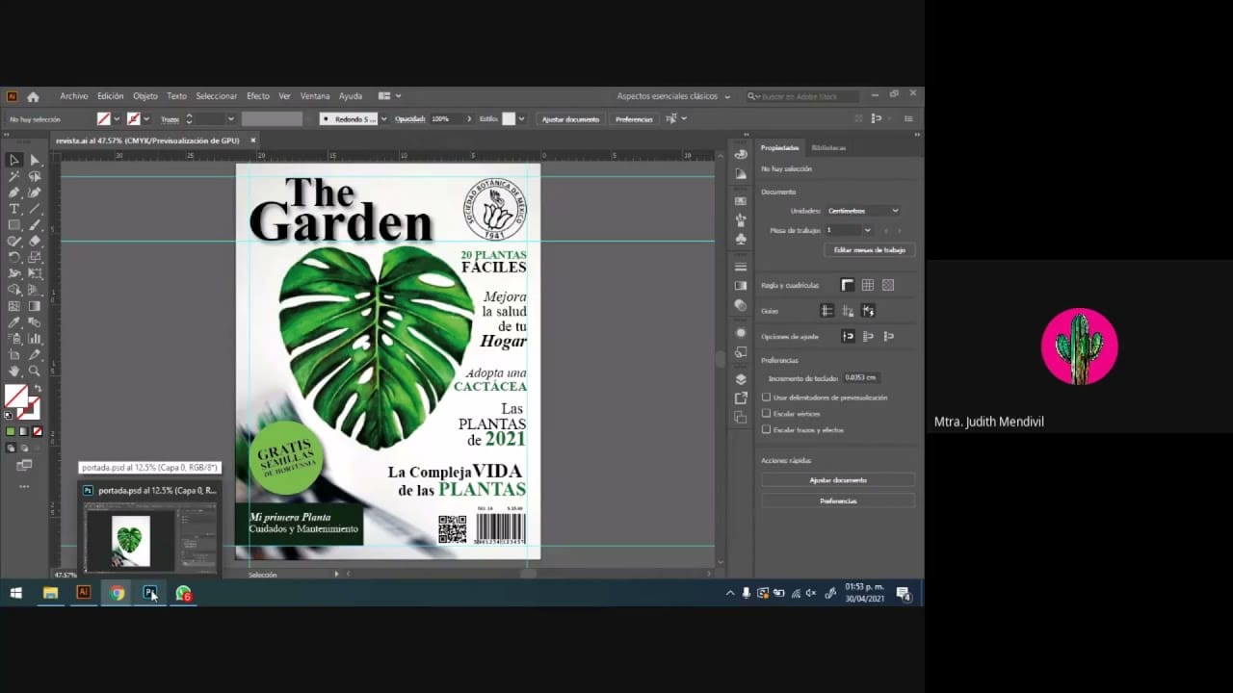This screenshot has width=1233, height=693.
Task: Open the Layers panel icon in dock
Action: click(740, 379)
